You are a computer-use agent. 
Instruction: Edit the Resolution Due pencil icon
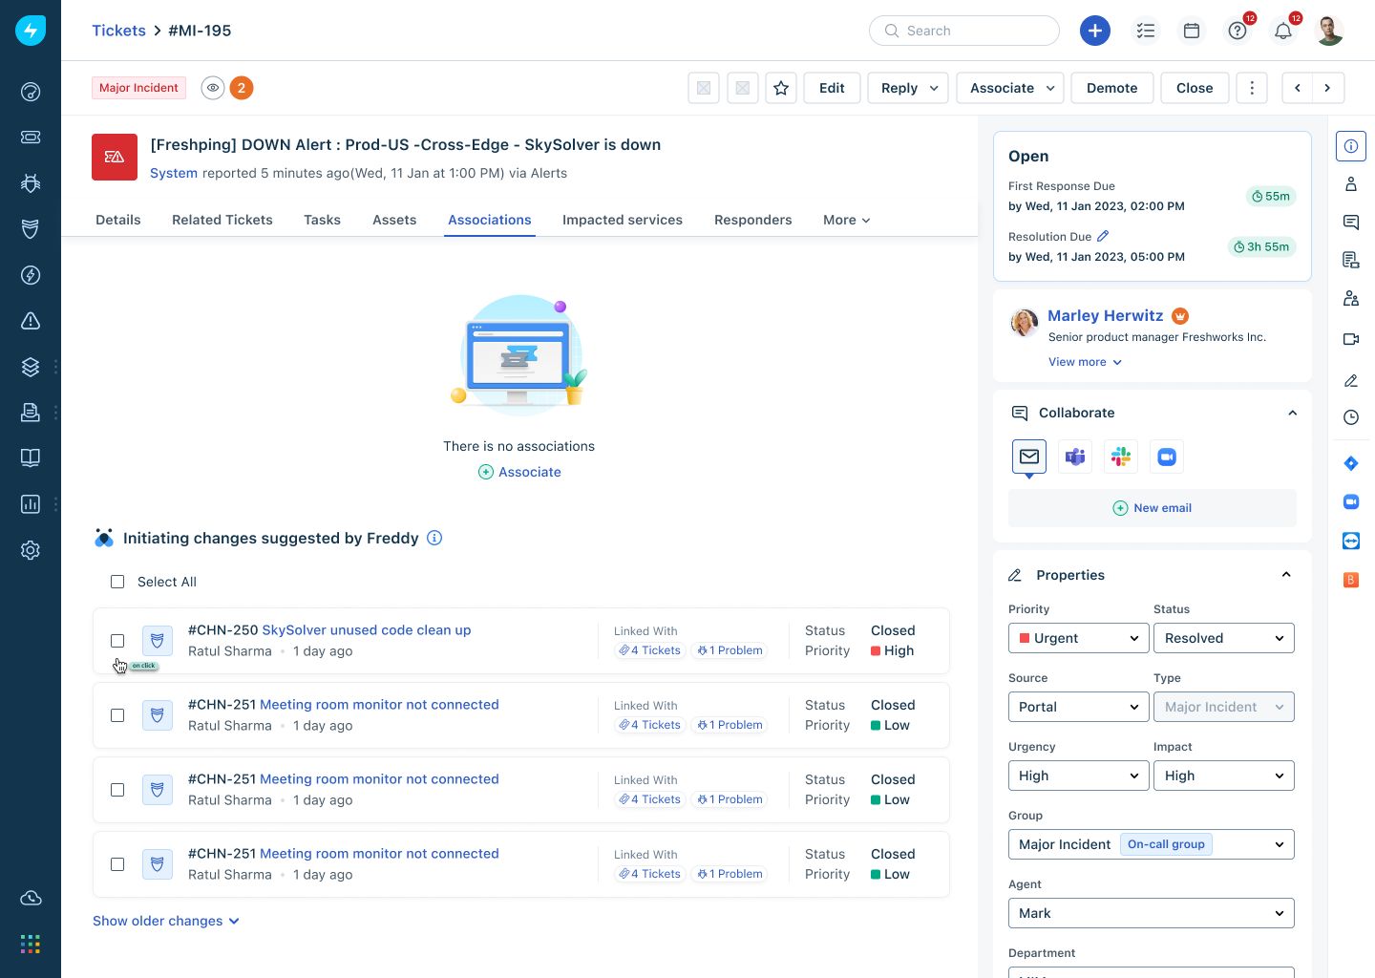point(1103,236)
